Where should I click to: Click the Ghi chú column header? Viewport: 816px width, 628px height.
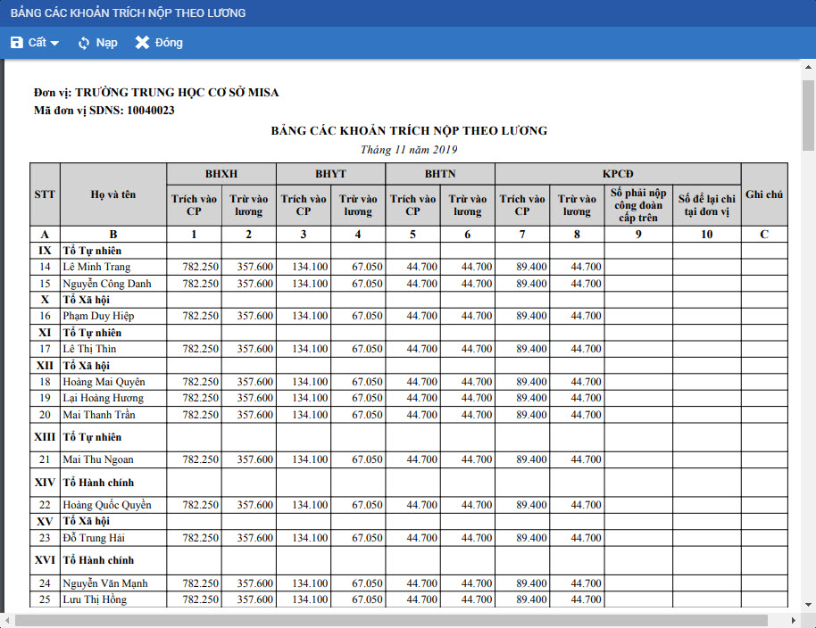tap(764, 194)
